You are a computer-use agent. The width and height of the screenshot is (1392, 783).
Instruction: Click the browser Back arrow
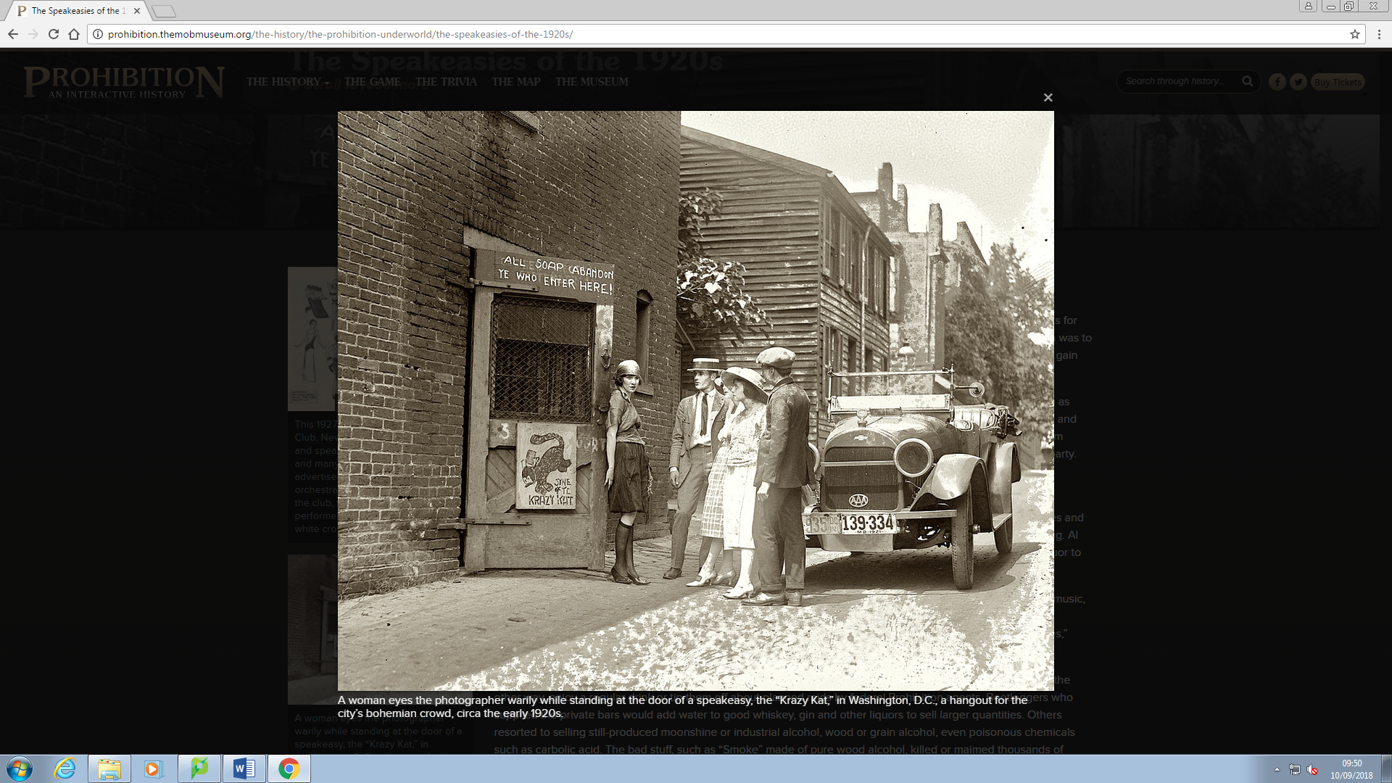13,34
